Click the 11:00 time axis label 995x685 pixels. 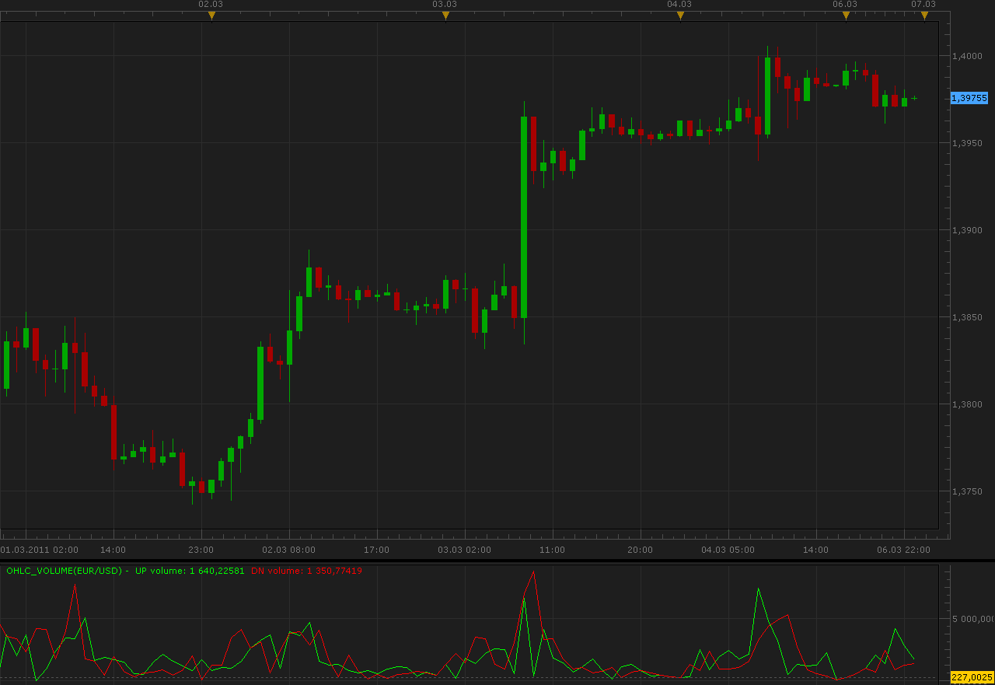coord(553,550)
